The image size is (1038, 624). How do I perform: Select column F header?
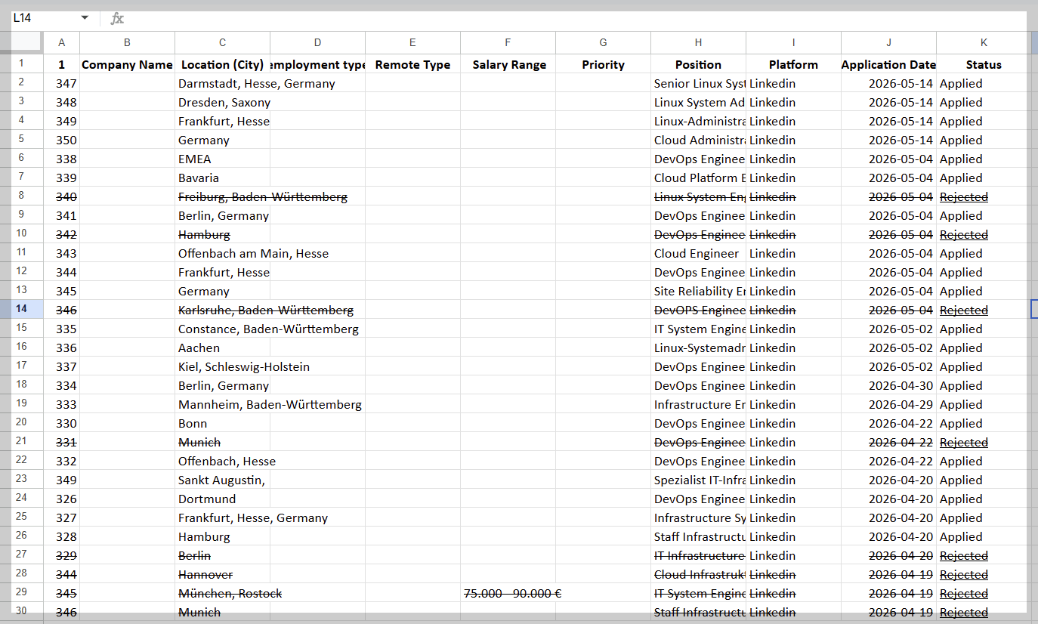(x=508, y=42)
